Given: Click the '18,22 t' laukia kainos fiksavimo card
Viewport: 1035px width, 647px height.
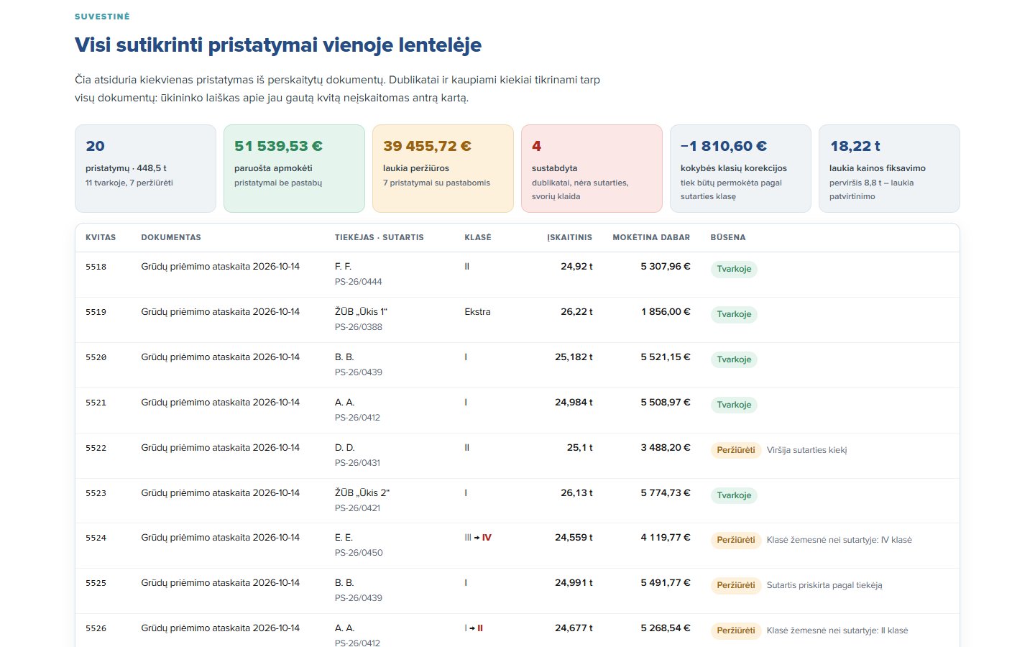Looking at the screenshot, I should [889, 169].
